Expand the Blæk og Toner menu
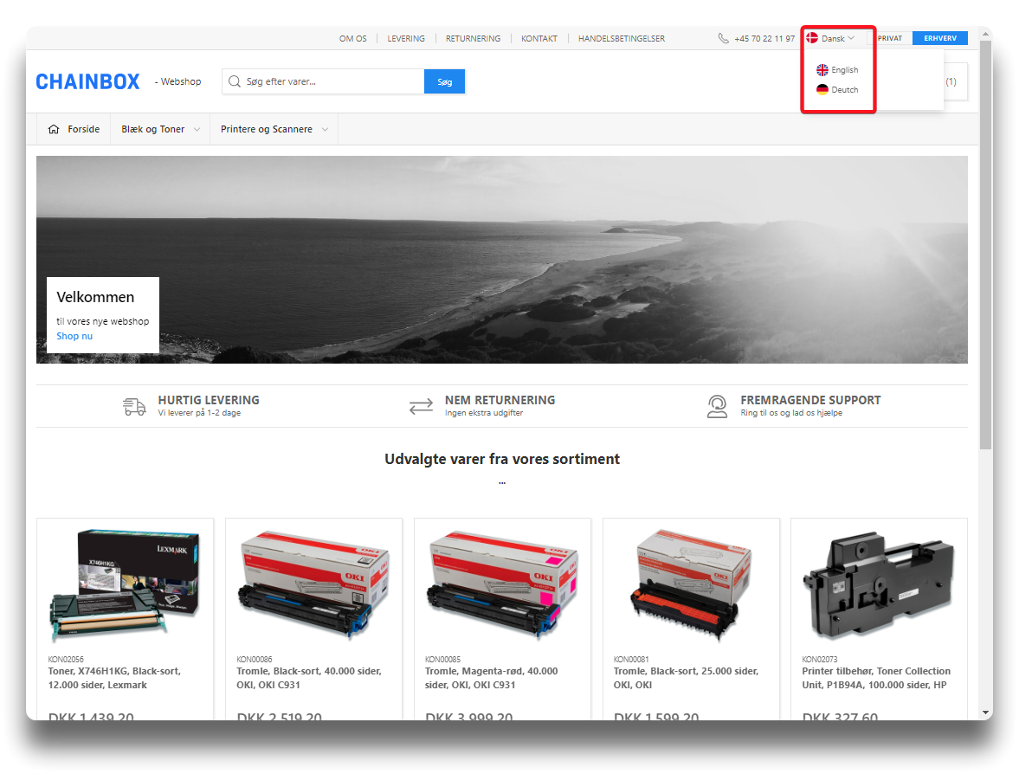Screen dimensions: 1019x774 [x=160, y=129]
